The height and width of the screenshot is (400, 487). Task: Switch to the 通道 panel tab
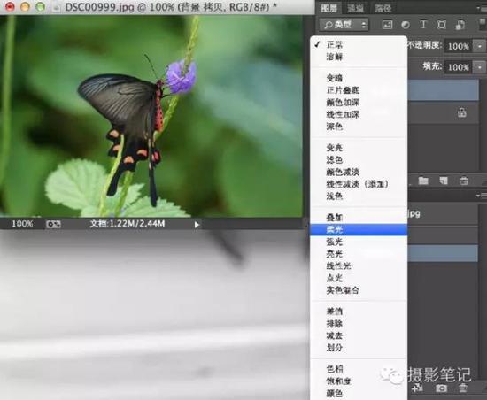(x=355, y=8)
